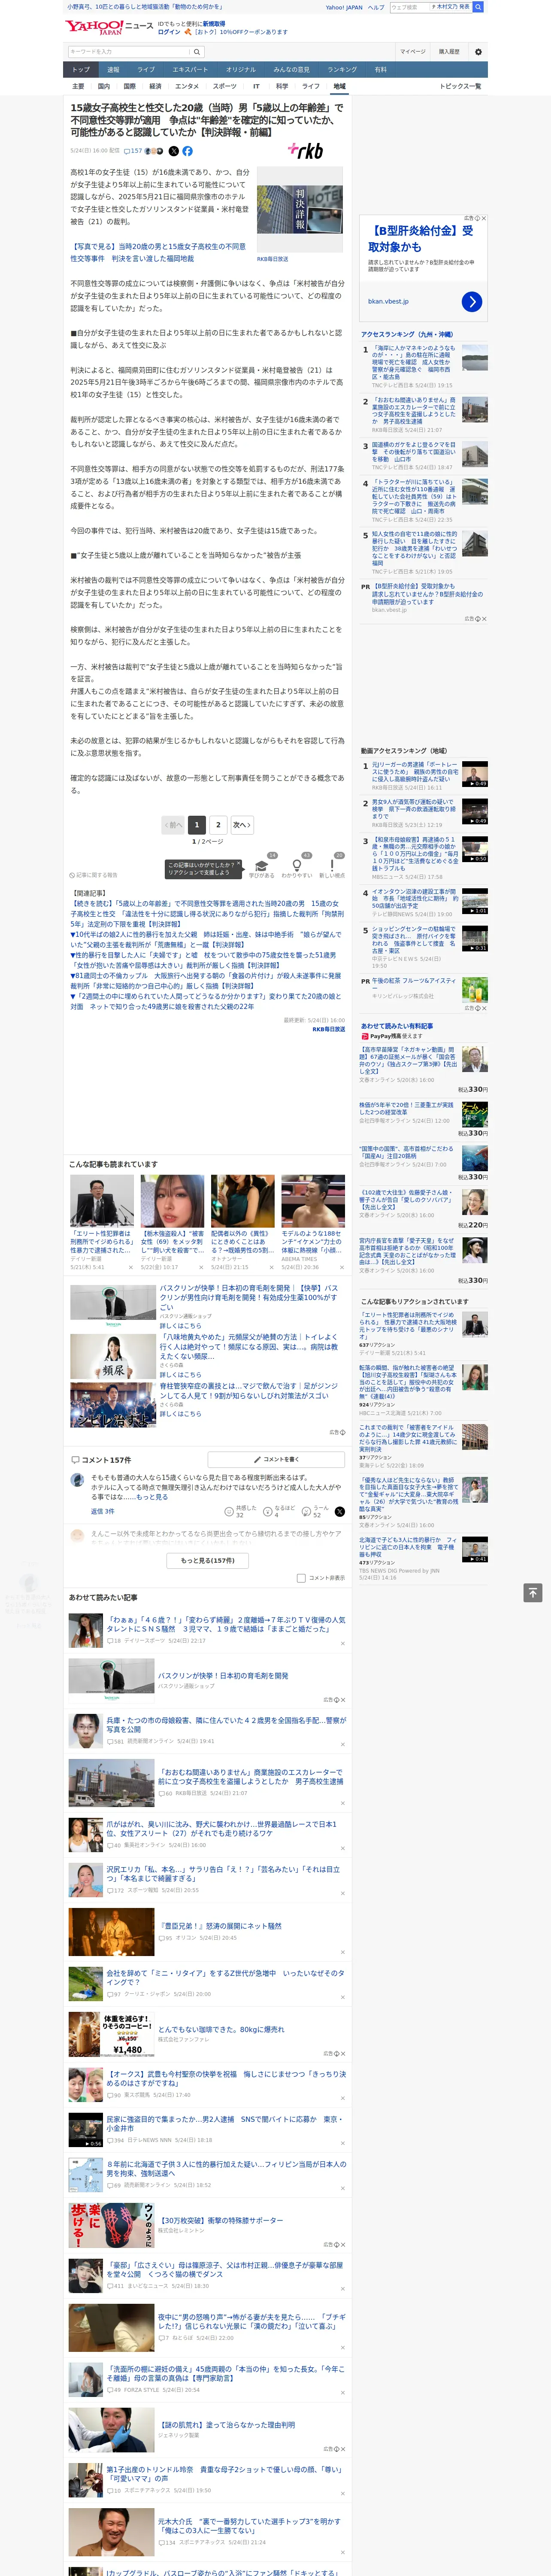Click the blue web search magnifier button
Viewport: 551px width, 2576px height.
[x=478, y=7]
